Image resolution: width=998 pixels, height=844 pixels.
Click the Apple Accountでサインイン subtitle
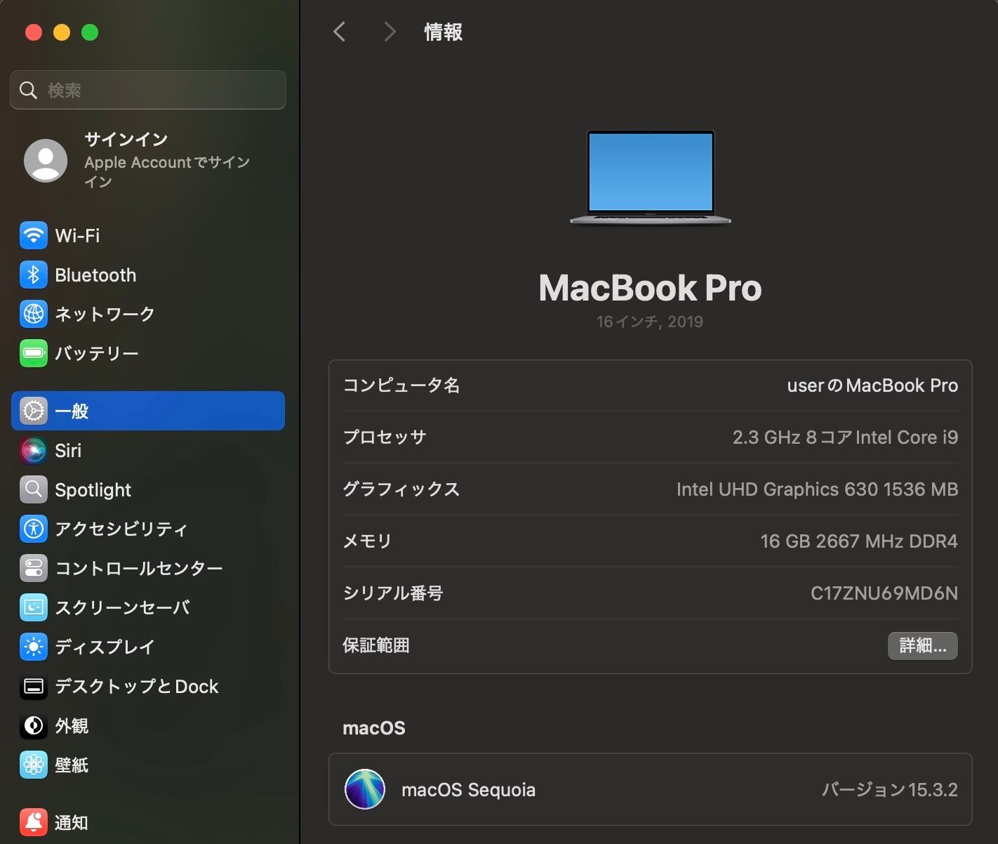167,171
